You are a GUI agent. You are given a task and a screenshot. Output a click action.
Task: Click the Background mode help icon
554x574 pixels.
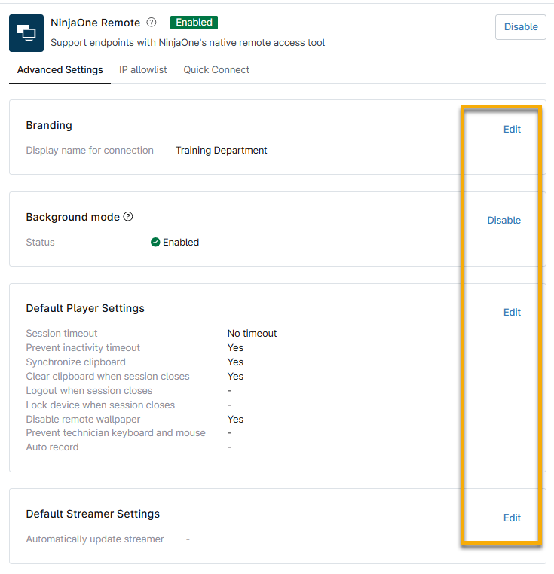click(x=128, y=217)
